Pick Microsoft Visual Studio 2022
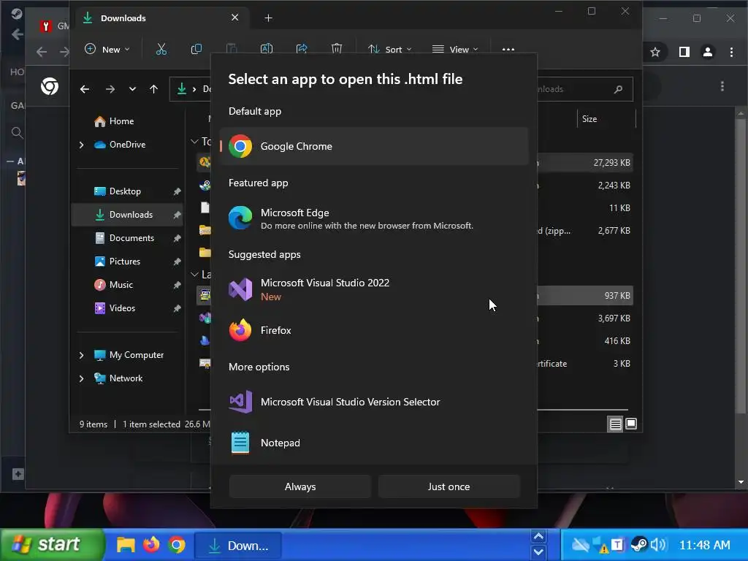This screenshot has height=561, width=748. [x=374, y=289]
